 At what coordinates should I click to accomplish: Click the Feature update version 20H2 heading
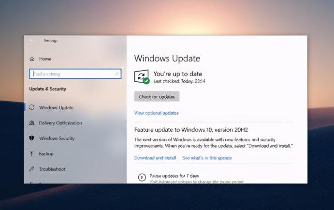tap(191, 130)
